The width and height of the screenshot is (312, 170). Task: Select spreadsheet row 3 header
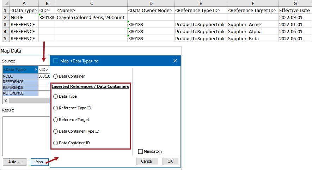6,24
